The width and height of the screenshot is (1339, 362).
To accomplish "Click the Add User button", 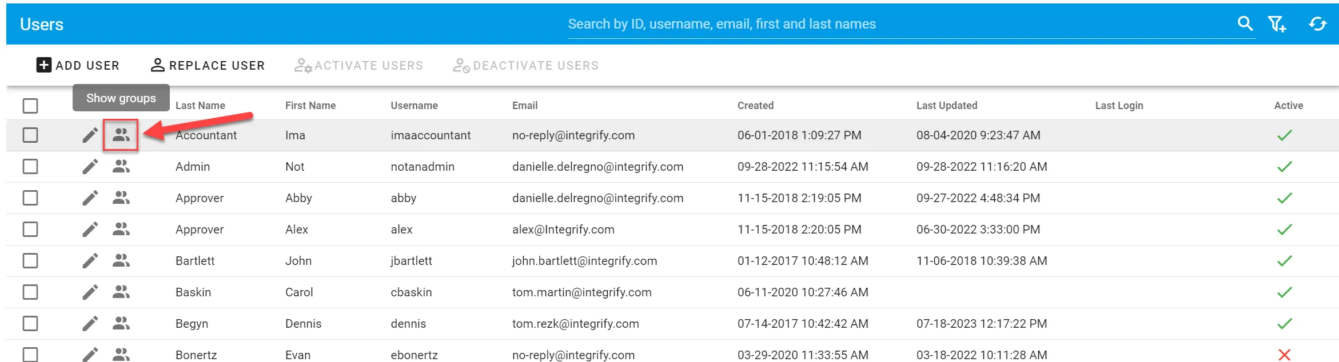I will pyautogui.click(x=78, y=66).
